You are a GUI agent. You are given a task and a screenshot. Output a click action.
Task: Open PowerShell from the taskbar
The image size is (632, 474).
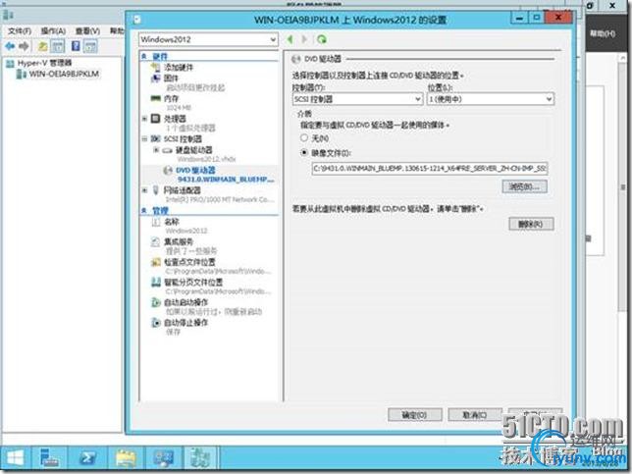(x=87, y=458)
